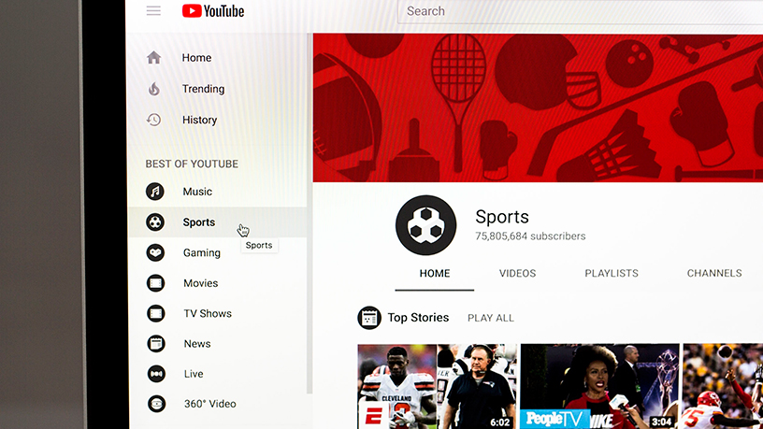Click the Music note icon
The width and height of the screenshot is (763, 429).
155,192
